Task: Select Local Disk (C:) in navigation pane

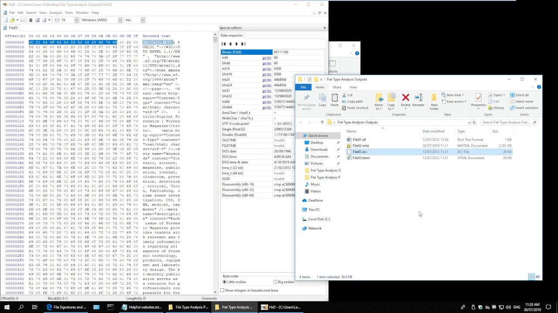Action: 319,219
